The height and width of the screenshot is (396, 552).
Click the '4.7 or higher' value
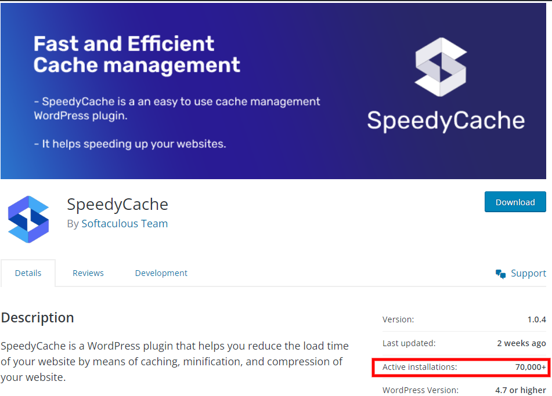[x=520, y=390]
